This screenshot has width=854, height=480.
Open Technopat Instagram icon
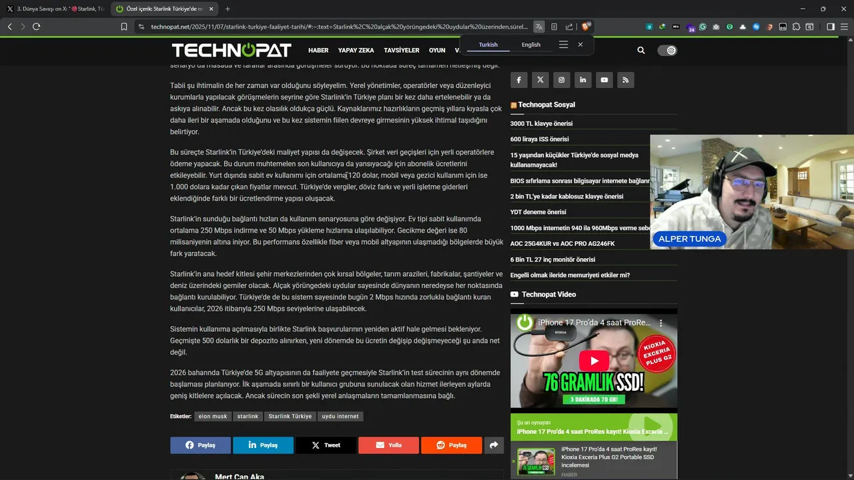pos(562,80)
